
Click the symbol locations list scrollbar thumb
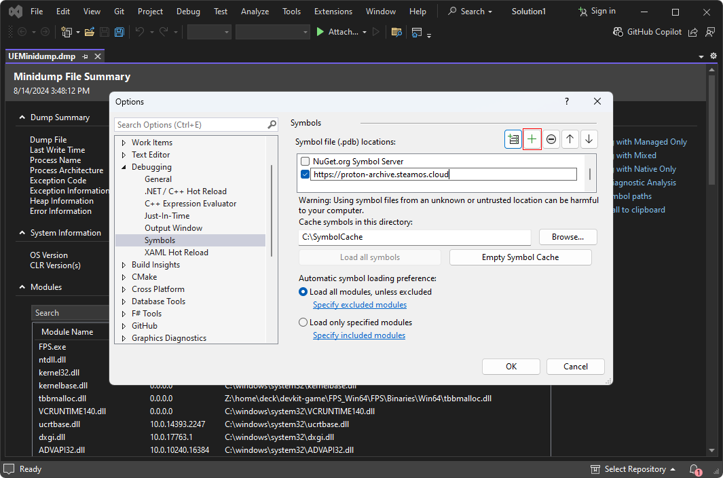point(590,174)
